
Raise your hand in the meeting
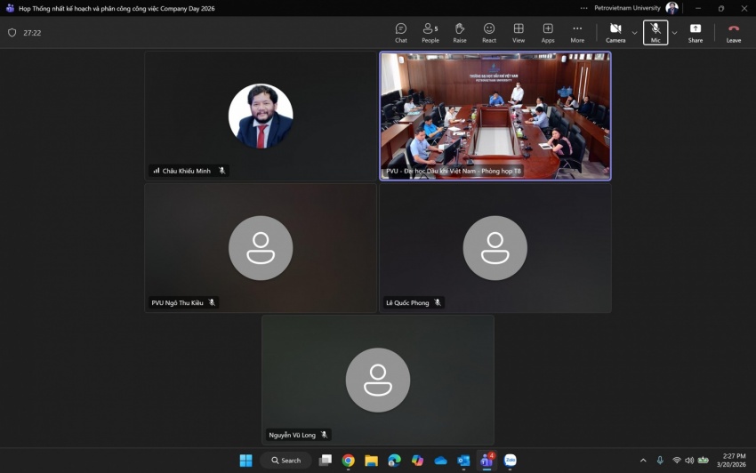pos(459,33)
